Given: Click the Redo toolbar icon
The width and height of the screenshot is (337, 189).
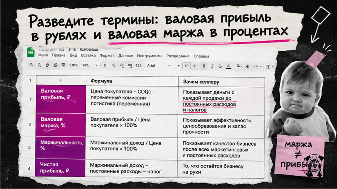Looking at the screenshot, I should coord(47,65).
